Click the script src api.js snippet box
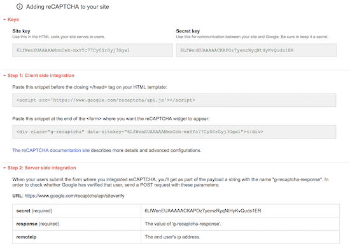Viewport: 350px width, 248px height. pyautogui.click(x=174, y=100)
